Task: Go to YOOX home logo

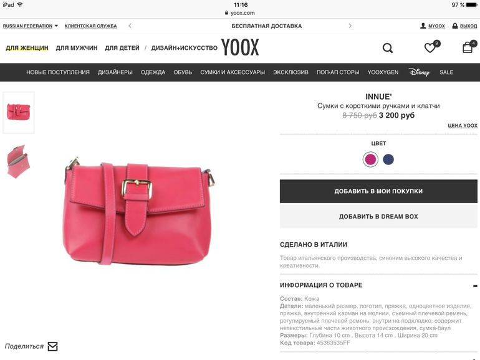Action: (x=240, y=47)
